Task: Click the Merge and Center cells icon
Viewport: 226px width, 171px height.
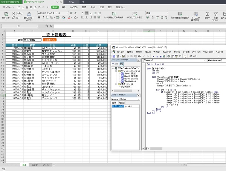Action: [114, 14]
